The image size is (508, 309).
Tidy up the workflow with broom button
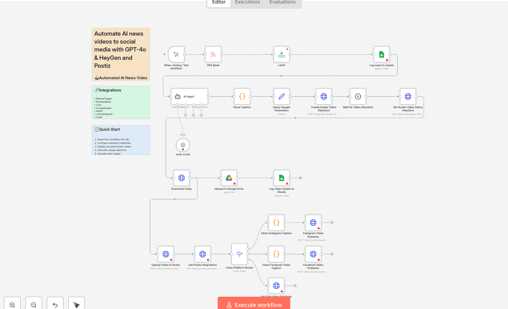77,304
